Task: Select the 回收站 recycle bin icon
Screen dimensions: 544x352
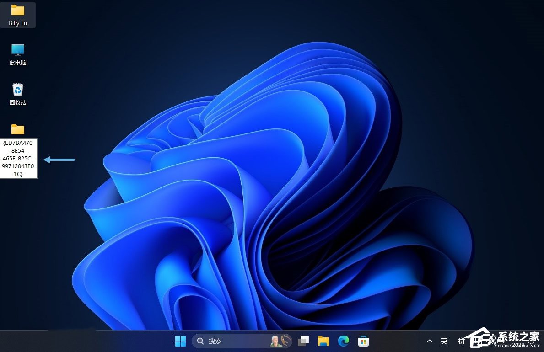Action: tap(18, 90)
